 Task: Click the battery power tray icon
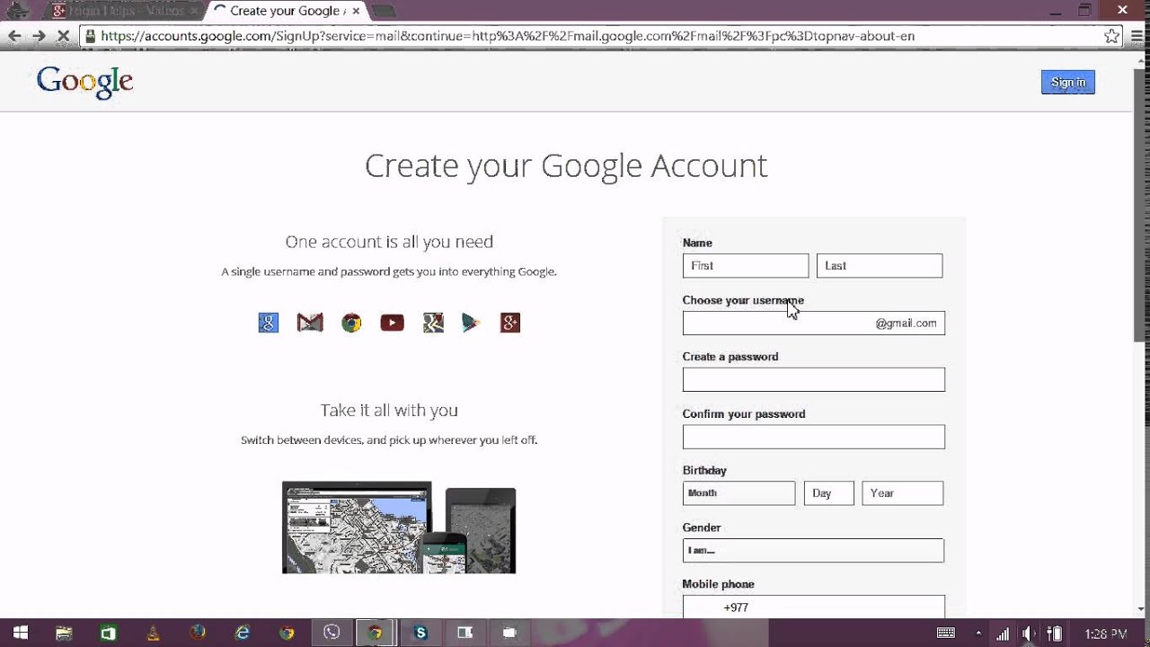(x=1057, y=634)
